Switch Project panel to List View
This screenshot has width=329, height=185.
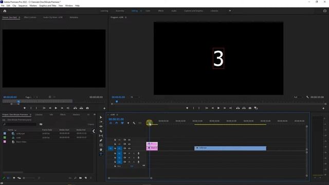pos(9,178)
